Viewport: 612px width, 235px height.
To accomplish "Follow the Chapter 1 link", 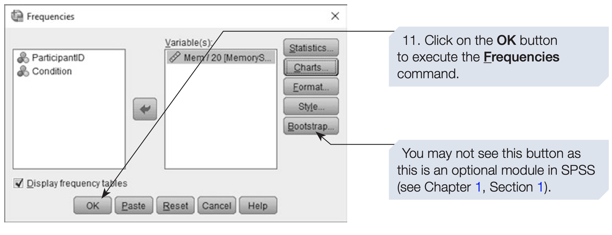I will 478,187.
